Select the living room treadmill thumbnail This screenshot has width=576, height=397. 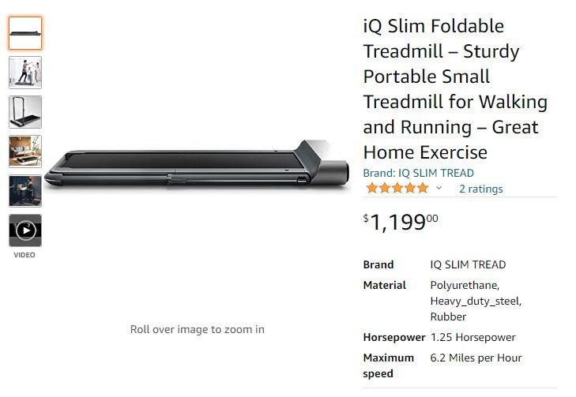click(x=25, y=152)
